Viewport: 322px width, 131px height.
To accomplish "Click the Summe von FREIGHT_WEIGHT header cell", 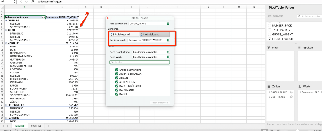I will (x=62, y=17).
